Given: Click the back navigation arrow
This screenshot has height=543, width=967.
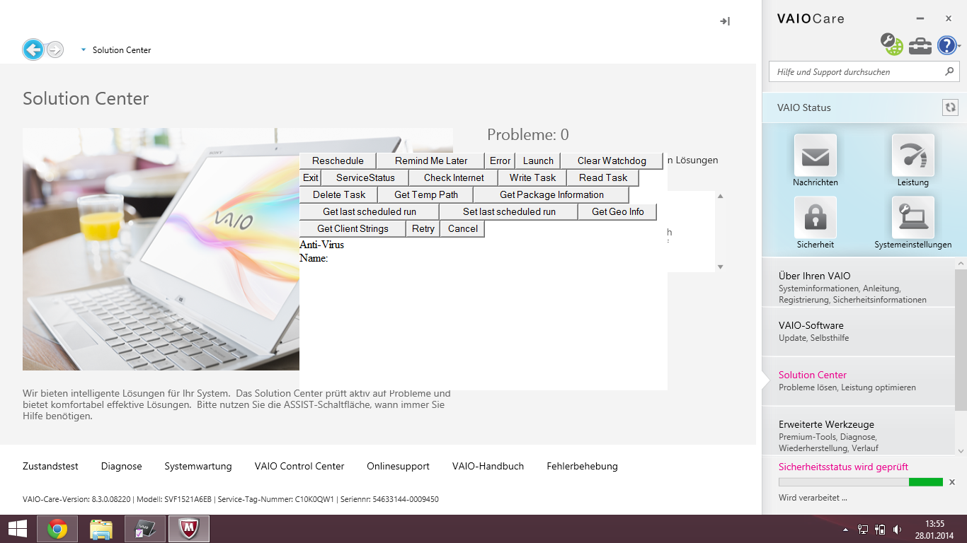Looking at the screenshot, I should tap(33, 49).
